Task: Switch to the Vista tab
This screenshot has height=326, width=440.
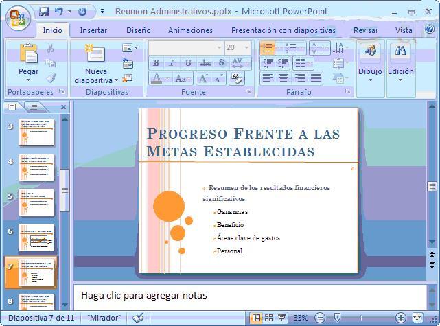Action: pyautogui.click(x=404, y=30)
